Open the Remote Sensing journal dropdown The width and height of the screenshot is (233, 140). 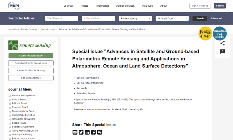point(135,18)
